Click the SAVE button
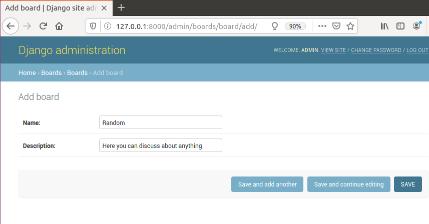Screen dimensions: 429x224 tap(407, 184)
